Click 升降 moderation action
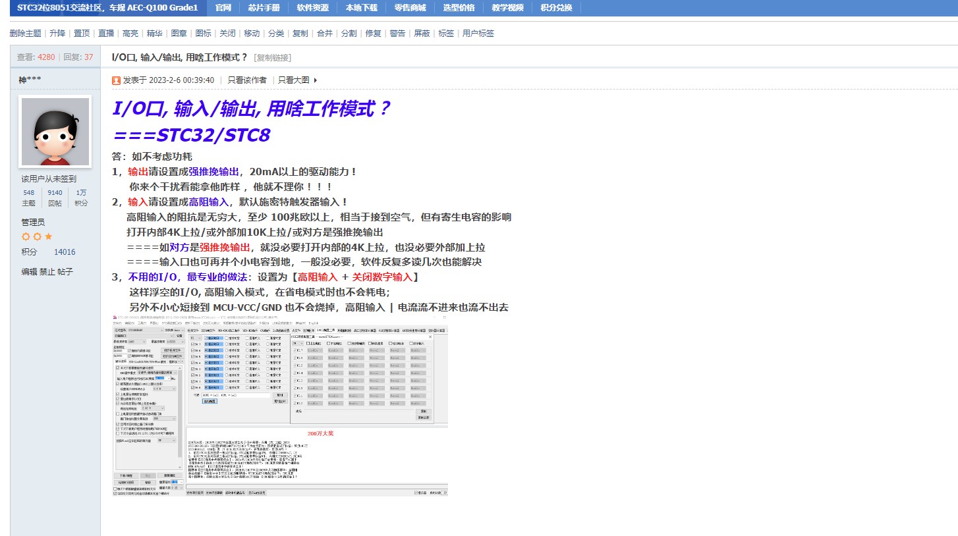Viewport: 958px width, 536px height. coord(57,33)
